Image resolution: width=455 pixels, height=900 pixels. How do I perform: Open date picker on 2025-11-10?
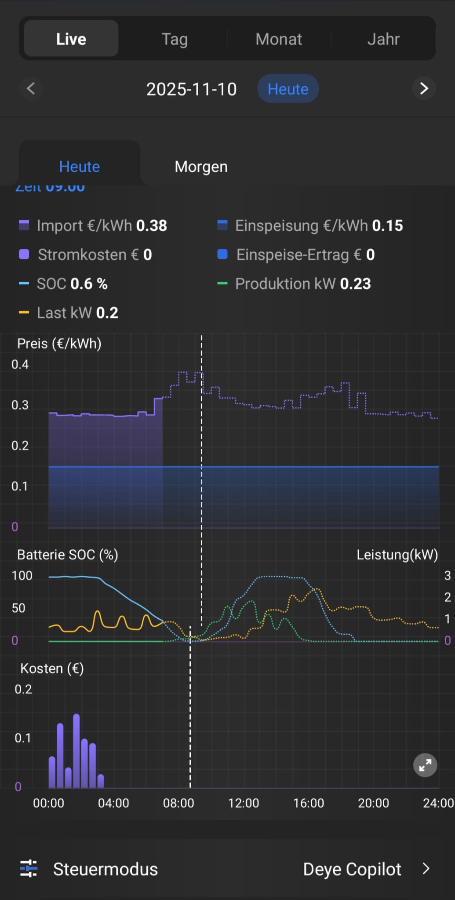point(191,89)
